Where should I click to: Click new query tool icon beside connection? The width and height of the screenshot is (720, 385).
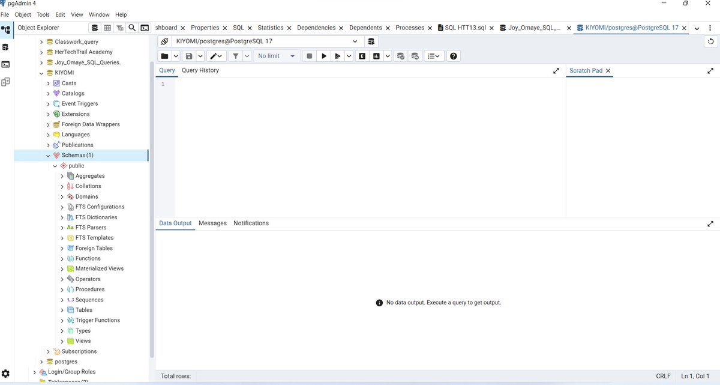point(371,41)
